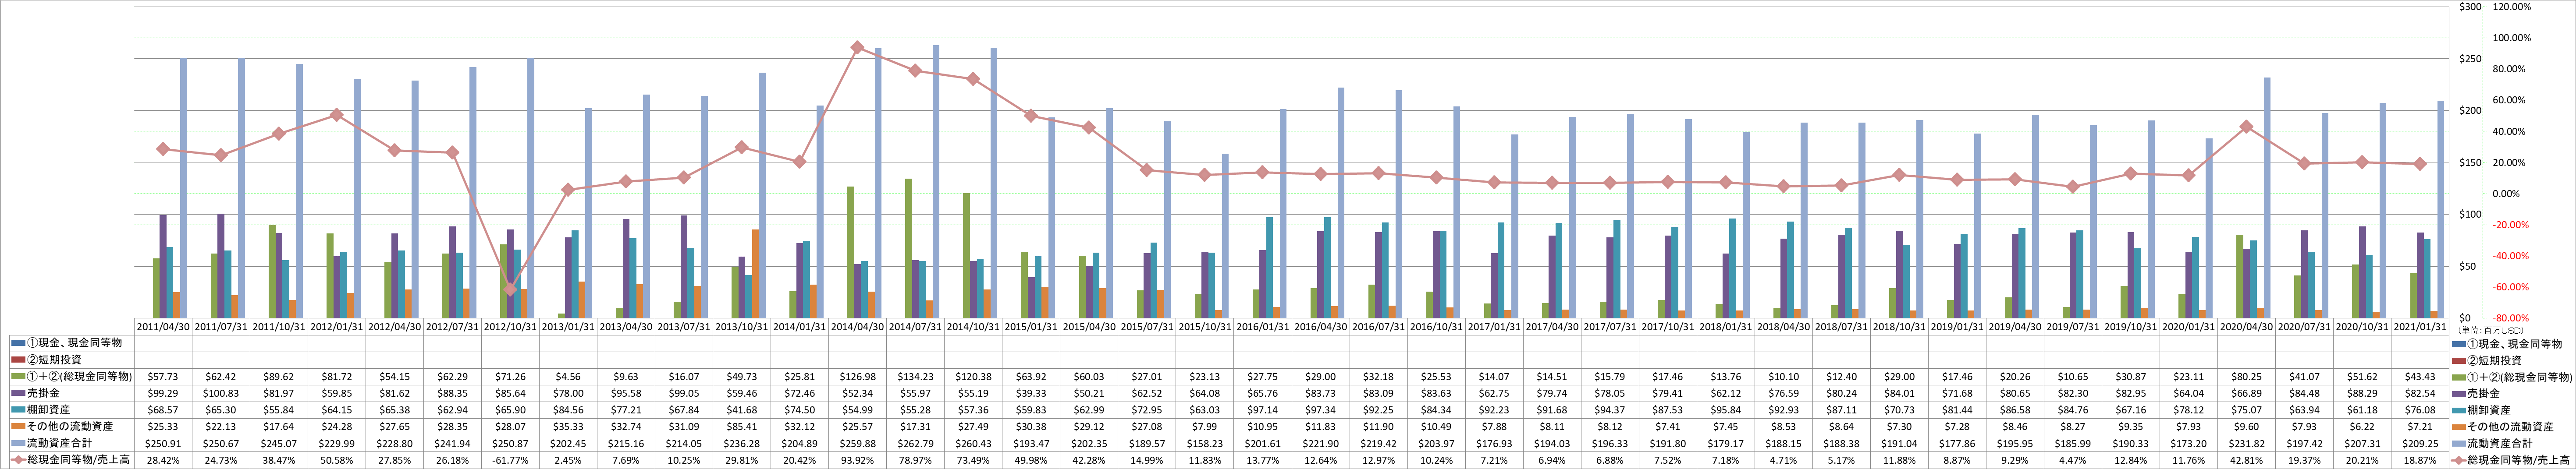The height and width of the screenshot is (469, 2576).
Task: Select the light-blue total bar for 2020/04/30
Action: (x=2266, y=198)
